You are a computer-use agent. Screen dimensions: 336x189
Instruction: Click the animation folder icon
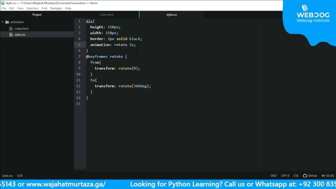pos(7,22)
